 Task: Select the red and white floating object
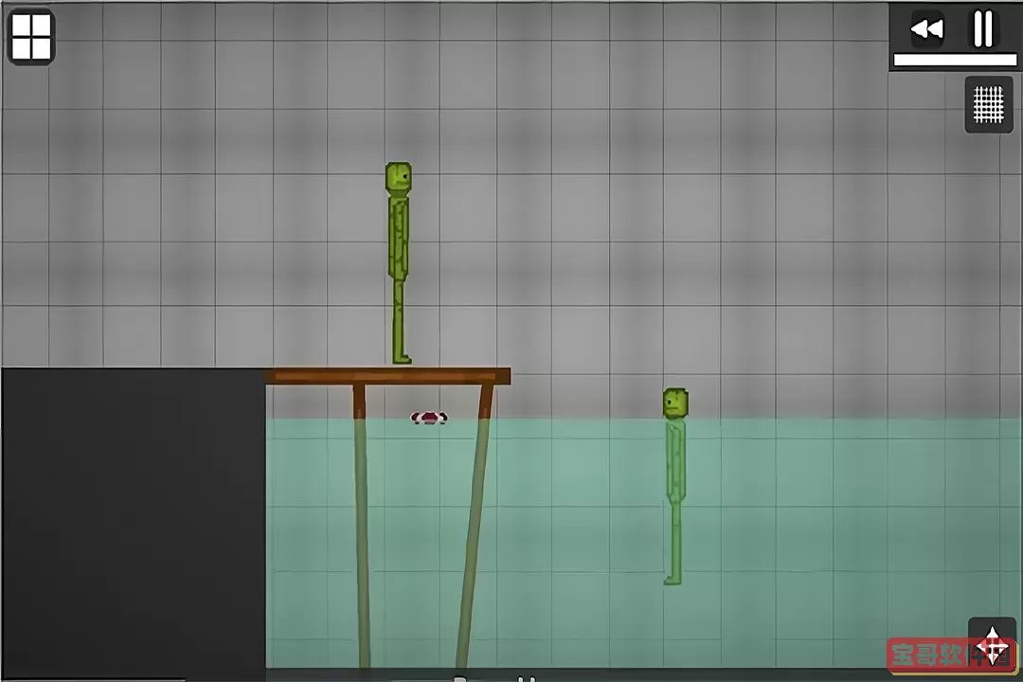[x=429, y=417]
